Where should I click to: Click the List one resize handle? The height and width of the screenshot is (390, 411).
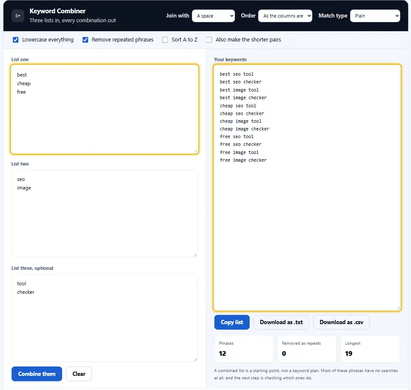tap(196, 151)
